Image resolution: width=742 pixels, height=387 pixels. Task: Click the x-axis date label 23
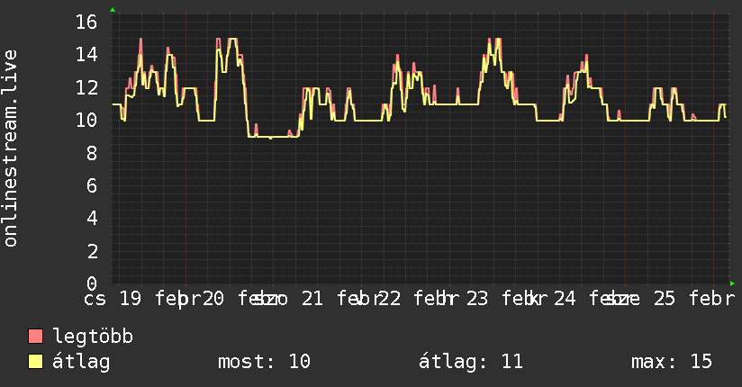[x=477, y=299]
